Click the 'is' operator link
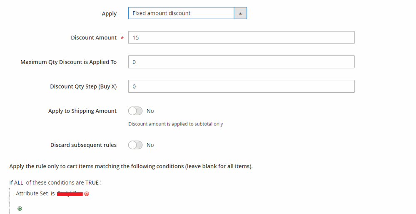 click(x=53, y=194)
